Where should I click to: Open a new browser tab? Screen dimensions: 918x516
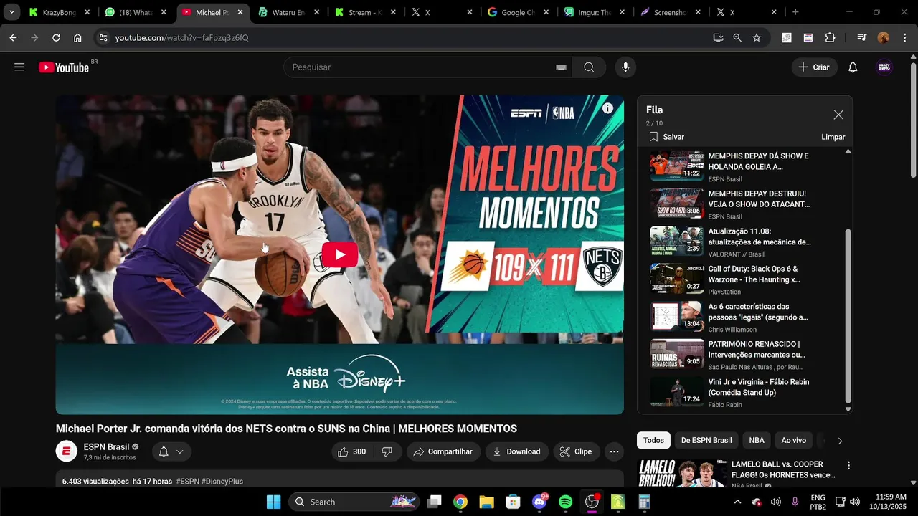click(795, 12)
